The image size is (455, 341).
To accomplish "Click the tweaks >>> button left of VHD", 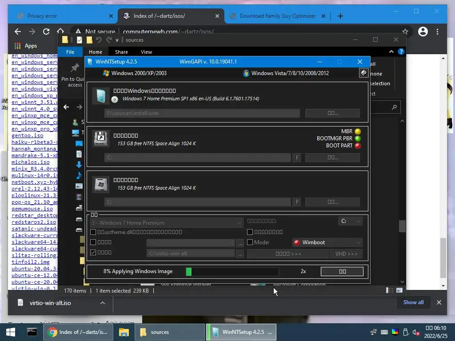I will [288, 254].
